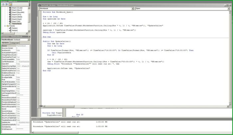
Task: Click the Module1 module icon
Action: tap(10, 28)
